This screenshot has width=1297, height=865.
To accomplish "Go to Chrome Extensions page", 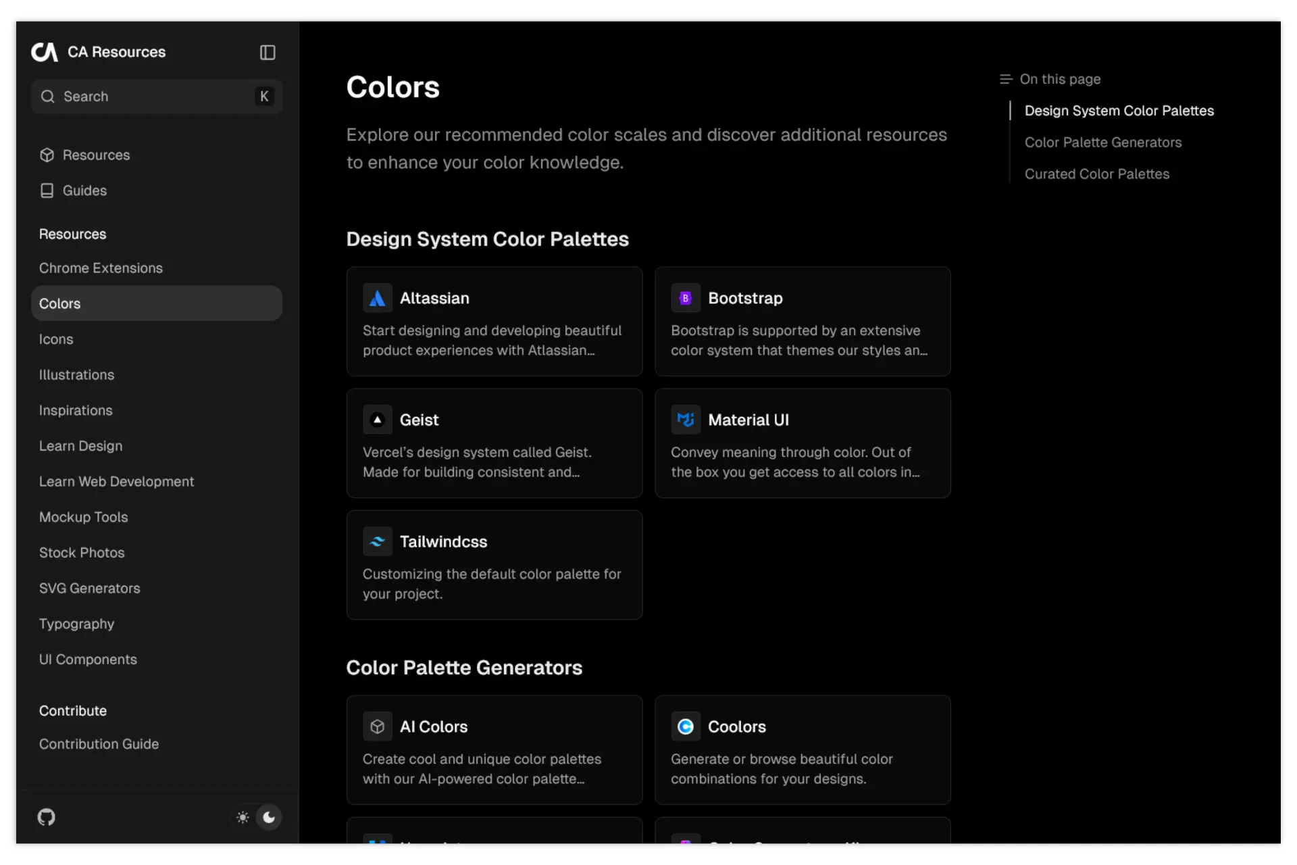I will coord(101,268).
